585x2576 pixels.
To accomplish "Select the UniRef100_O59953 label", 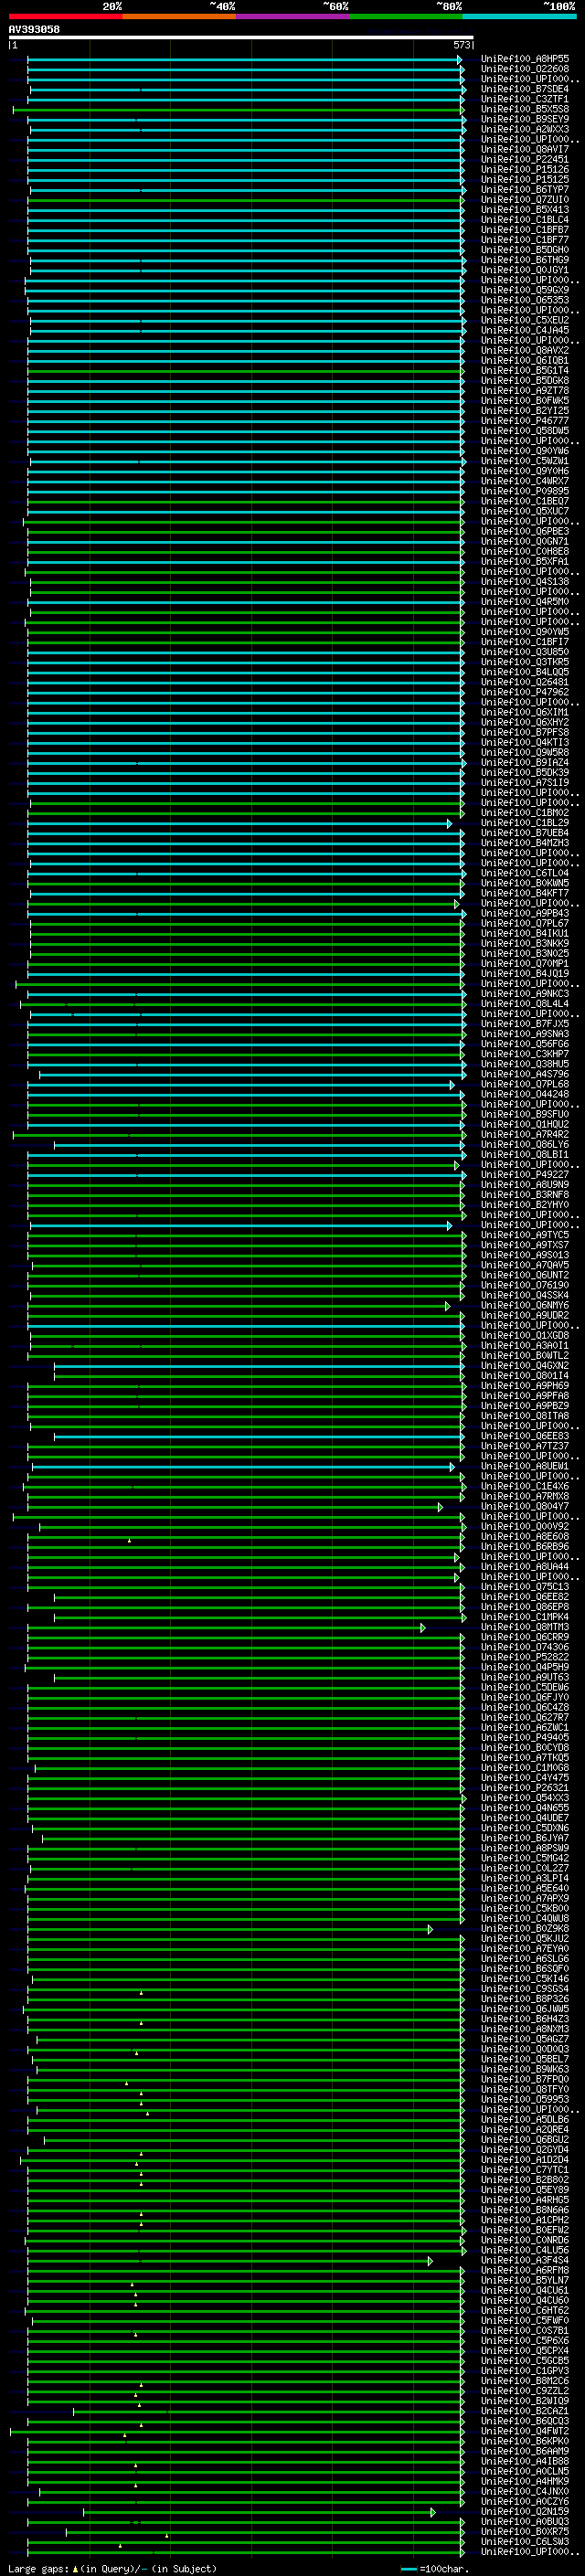I will [525, 2099].
